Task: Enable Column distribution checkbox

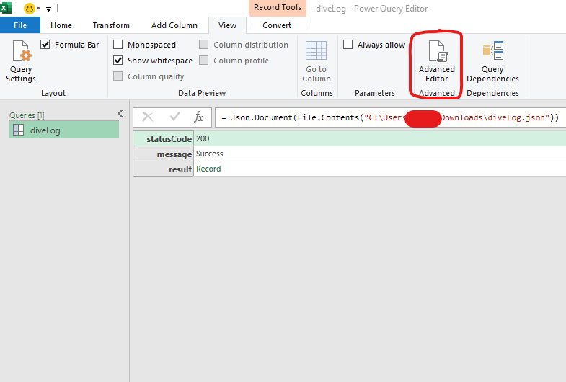Action: (x=204, y=45)
